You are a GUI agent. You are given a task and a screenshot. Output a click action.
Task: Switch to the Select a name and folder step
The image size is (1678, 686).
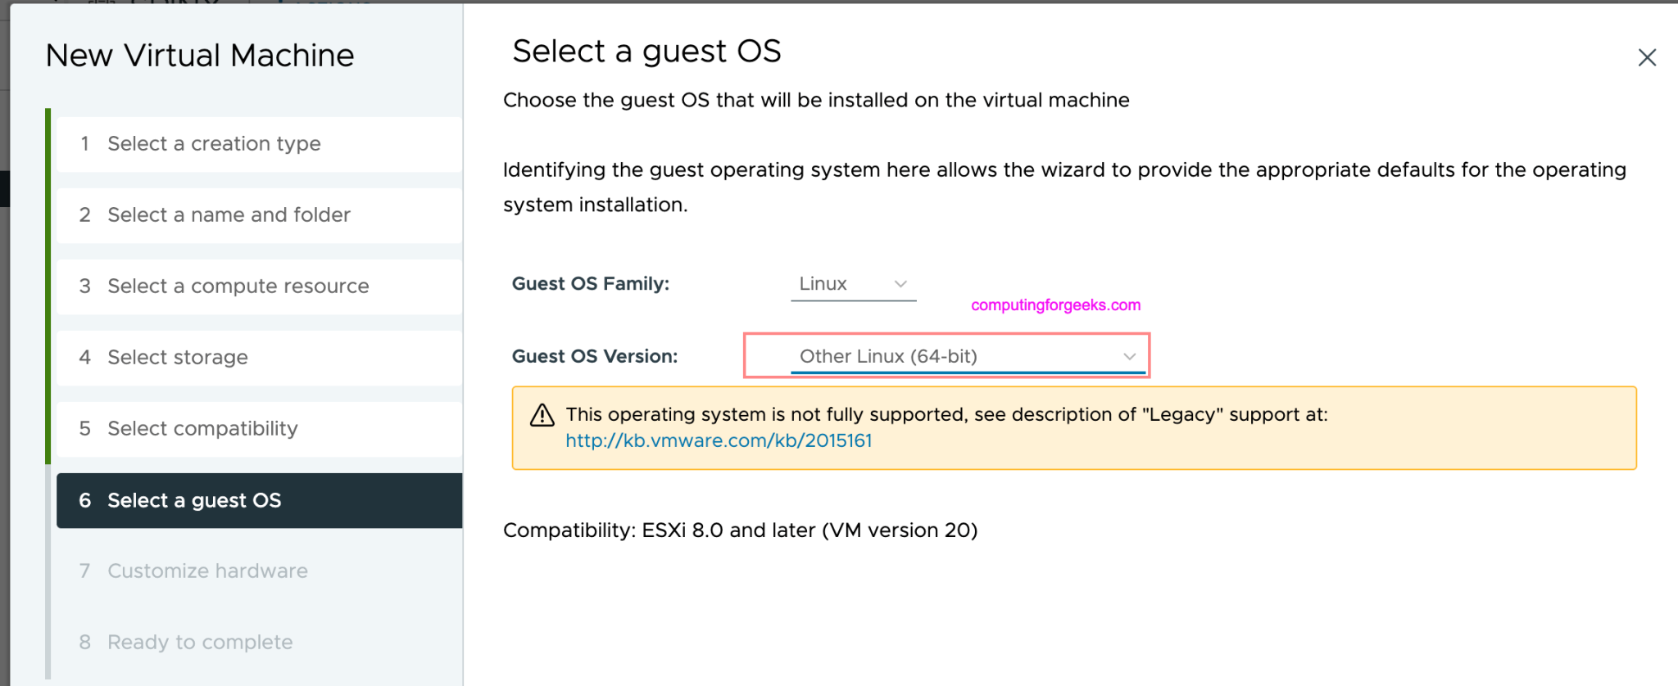pos(228,214)
